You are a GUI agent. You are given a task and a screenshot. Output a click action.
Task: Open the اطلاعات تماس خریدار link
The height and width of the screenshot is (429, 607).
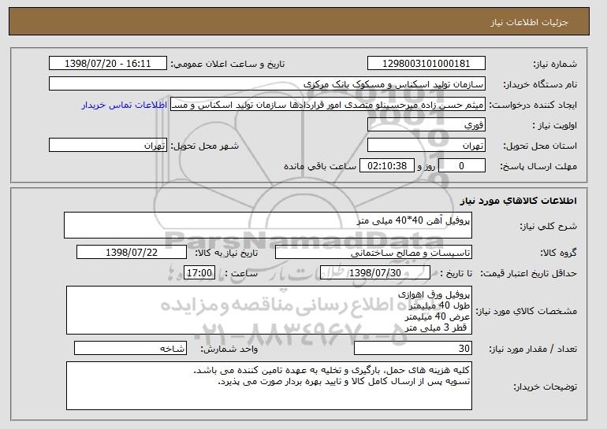(125, 105)
